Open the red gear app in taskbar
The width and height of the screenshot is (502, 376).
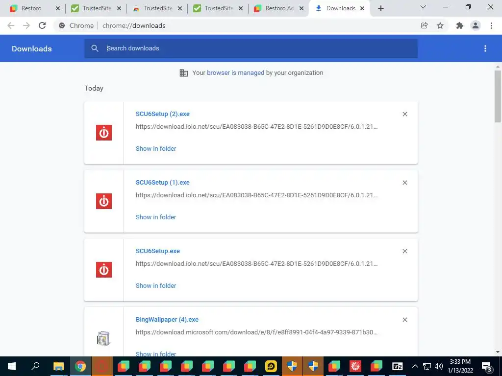coord(355,366)
